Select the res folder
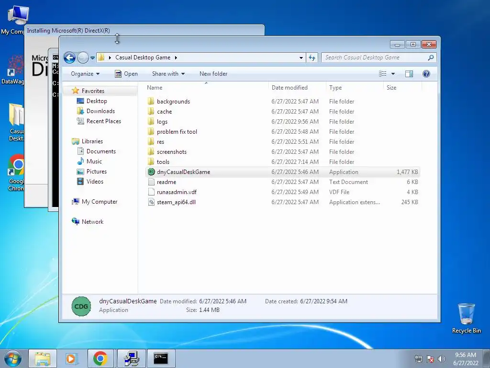This screenshot has width=490, height=368. click(x=160, y=142)
